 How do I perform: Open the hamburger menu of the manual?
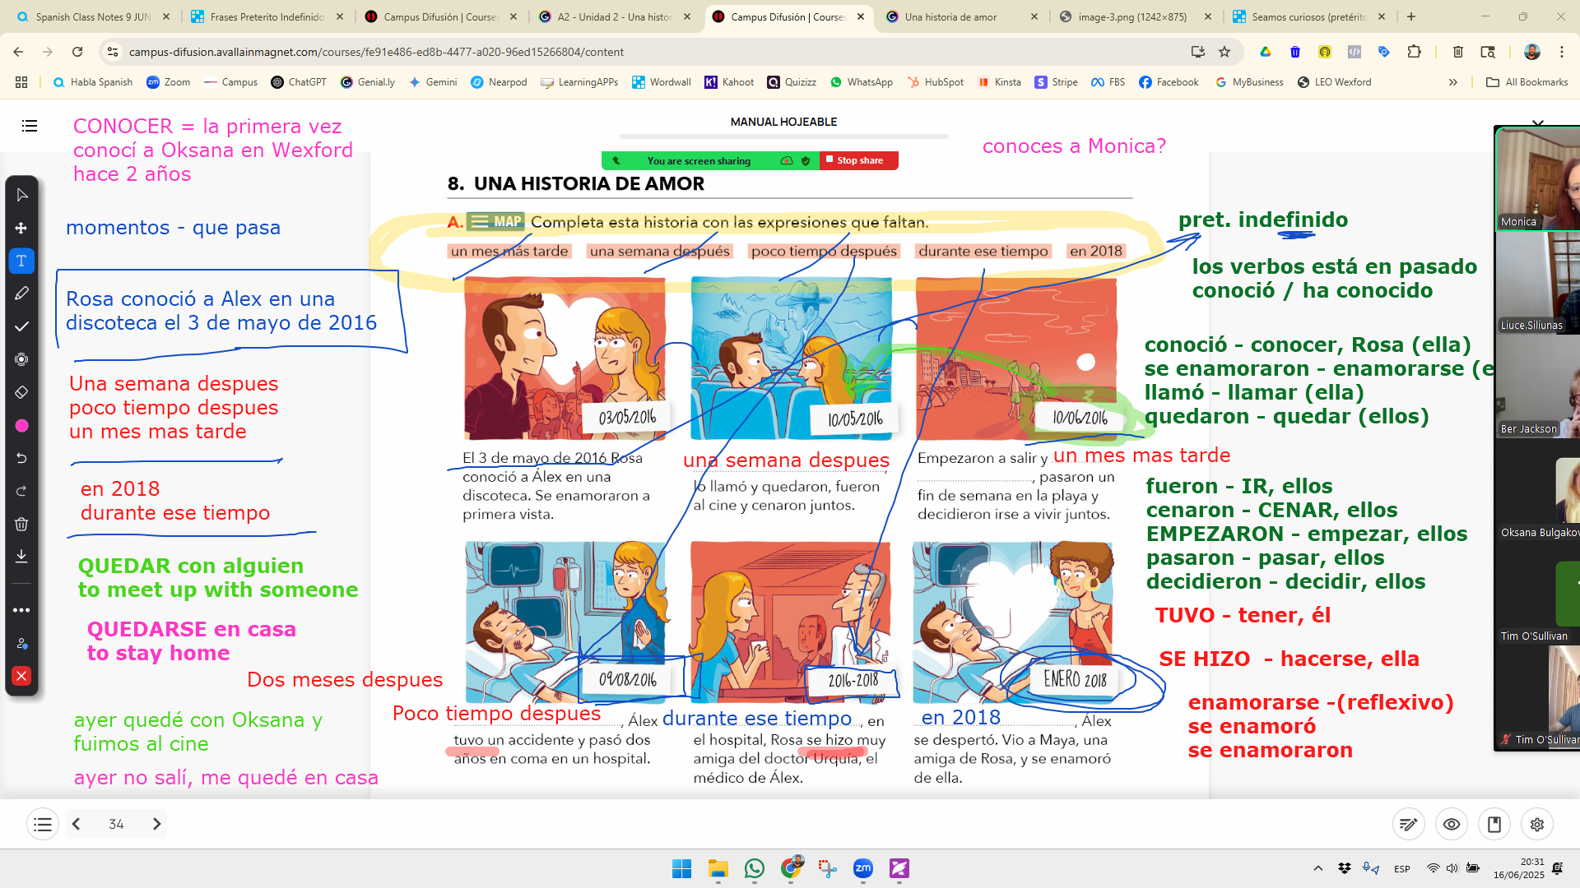[x=30, y=126]
